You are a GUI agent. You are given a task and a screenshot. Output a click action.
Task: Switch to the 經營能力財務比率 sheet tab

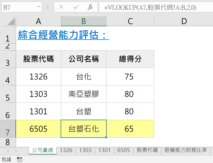[x=186, y=150]
